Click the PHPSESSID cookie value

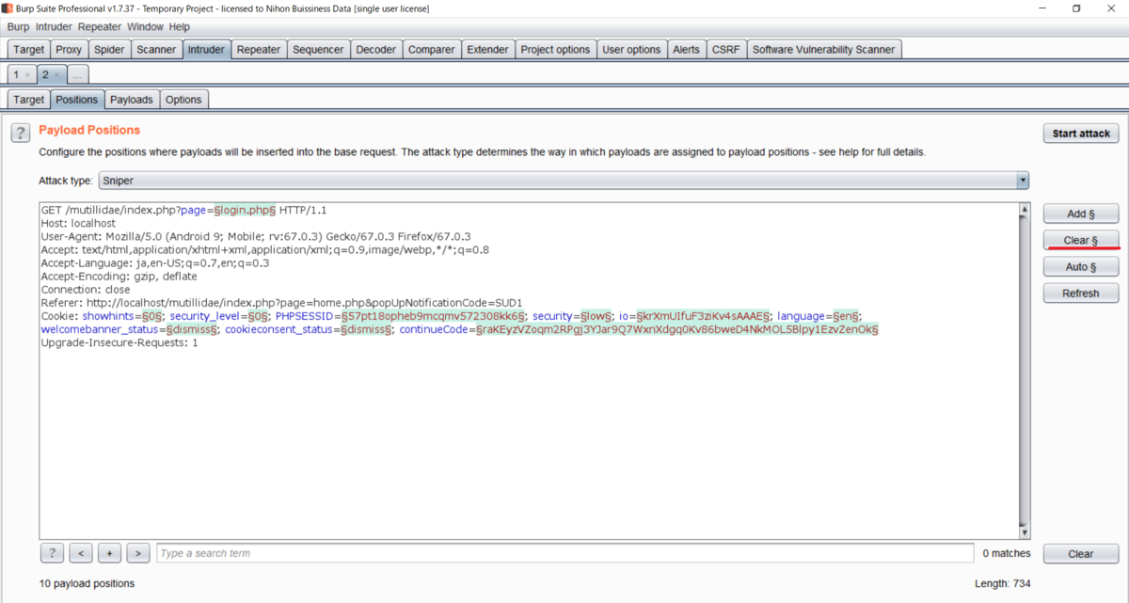click(433, 316)
